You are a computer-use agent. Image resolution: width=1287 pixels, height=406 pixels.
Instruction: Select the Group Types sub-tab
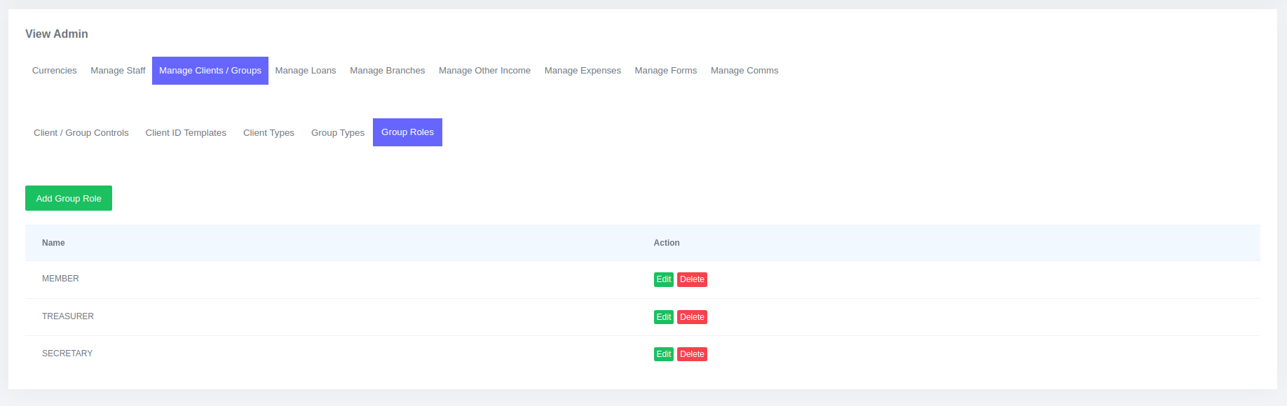(x=337, y=133)
